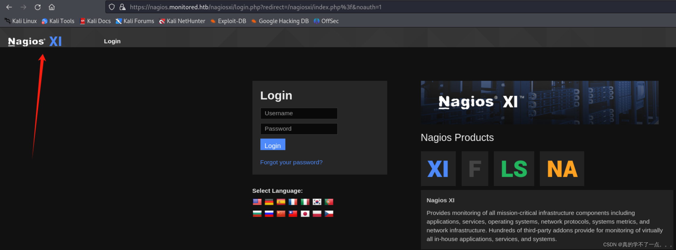Select English via US flag
The width and height of the screenshot is (676, 250).
click(257, 202)
